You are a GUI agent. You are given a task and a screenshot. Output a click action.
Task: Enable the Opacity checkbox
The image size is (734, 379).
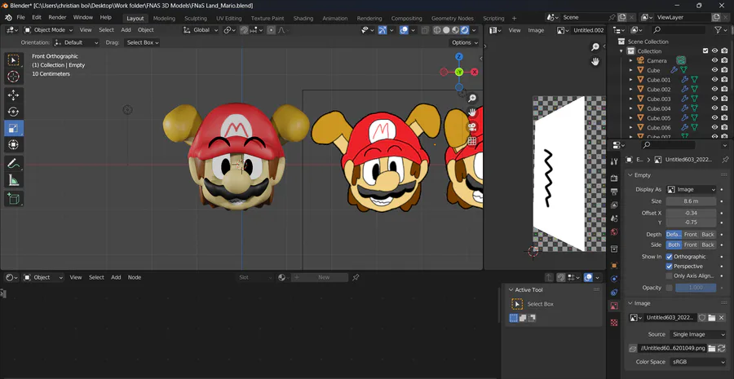pyautogui.click(x=670, y=288)
